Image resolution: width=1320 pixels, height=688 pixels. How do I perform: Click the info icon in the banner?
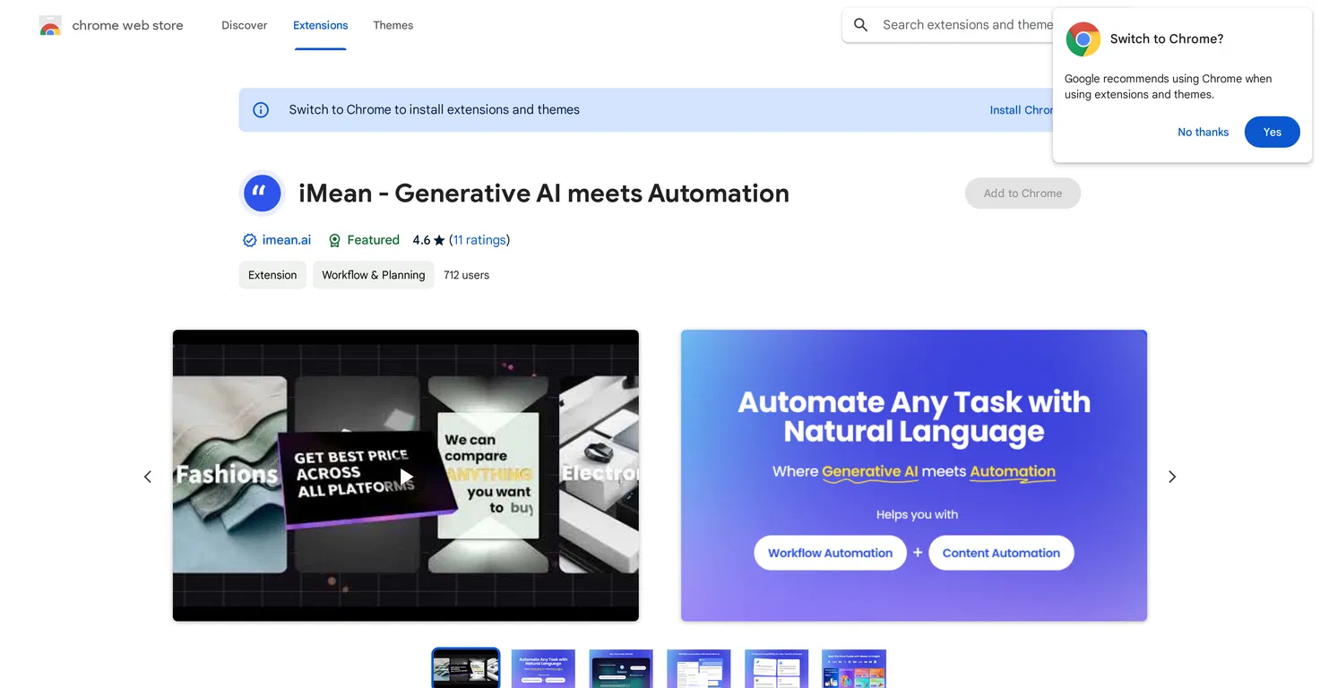pyautogui.click(x=261, y=110)
